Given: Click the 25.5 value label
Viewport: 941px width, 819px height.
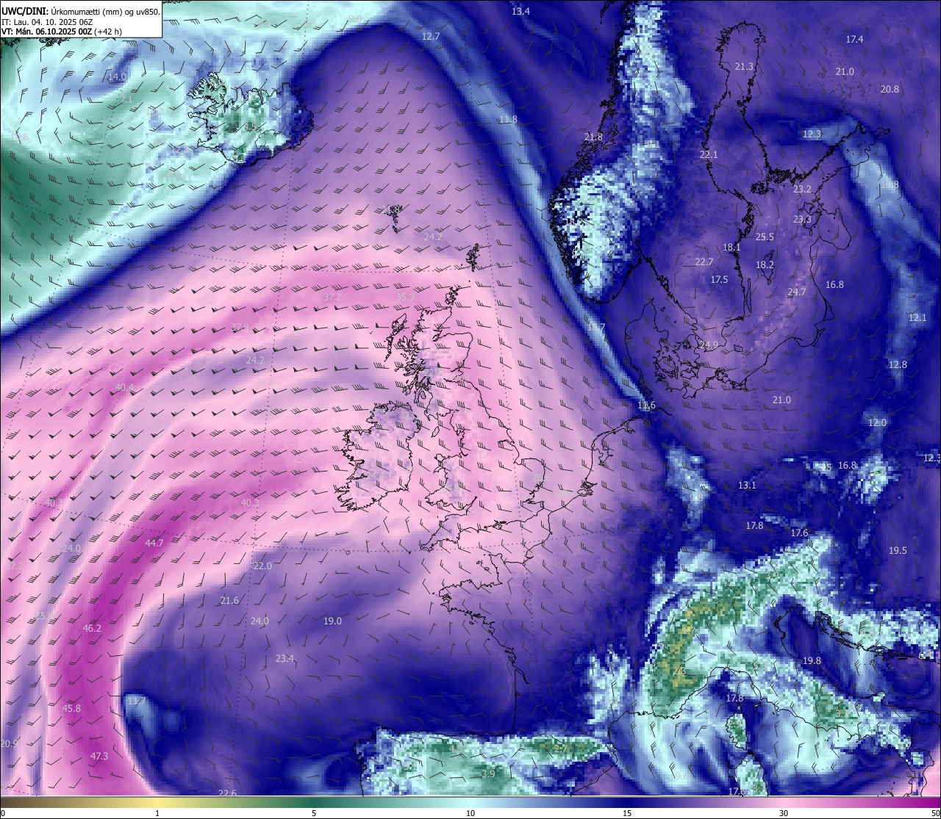Looking at the screenshot, I should pos(765,237).
